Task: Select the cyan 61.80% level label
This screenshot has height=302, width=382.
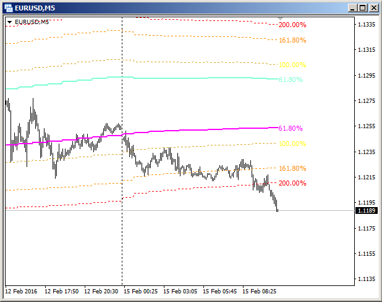Action: (291, 80)
